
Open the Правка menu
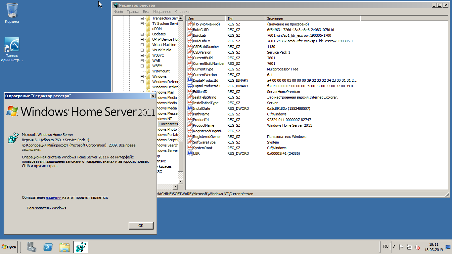(133, 12)
